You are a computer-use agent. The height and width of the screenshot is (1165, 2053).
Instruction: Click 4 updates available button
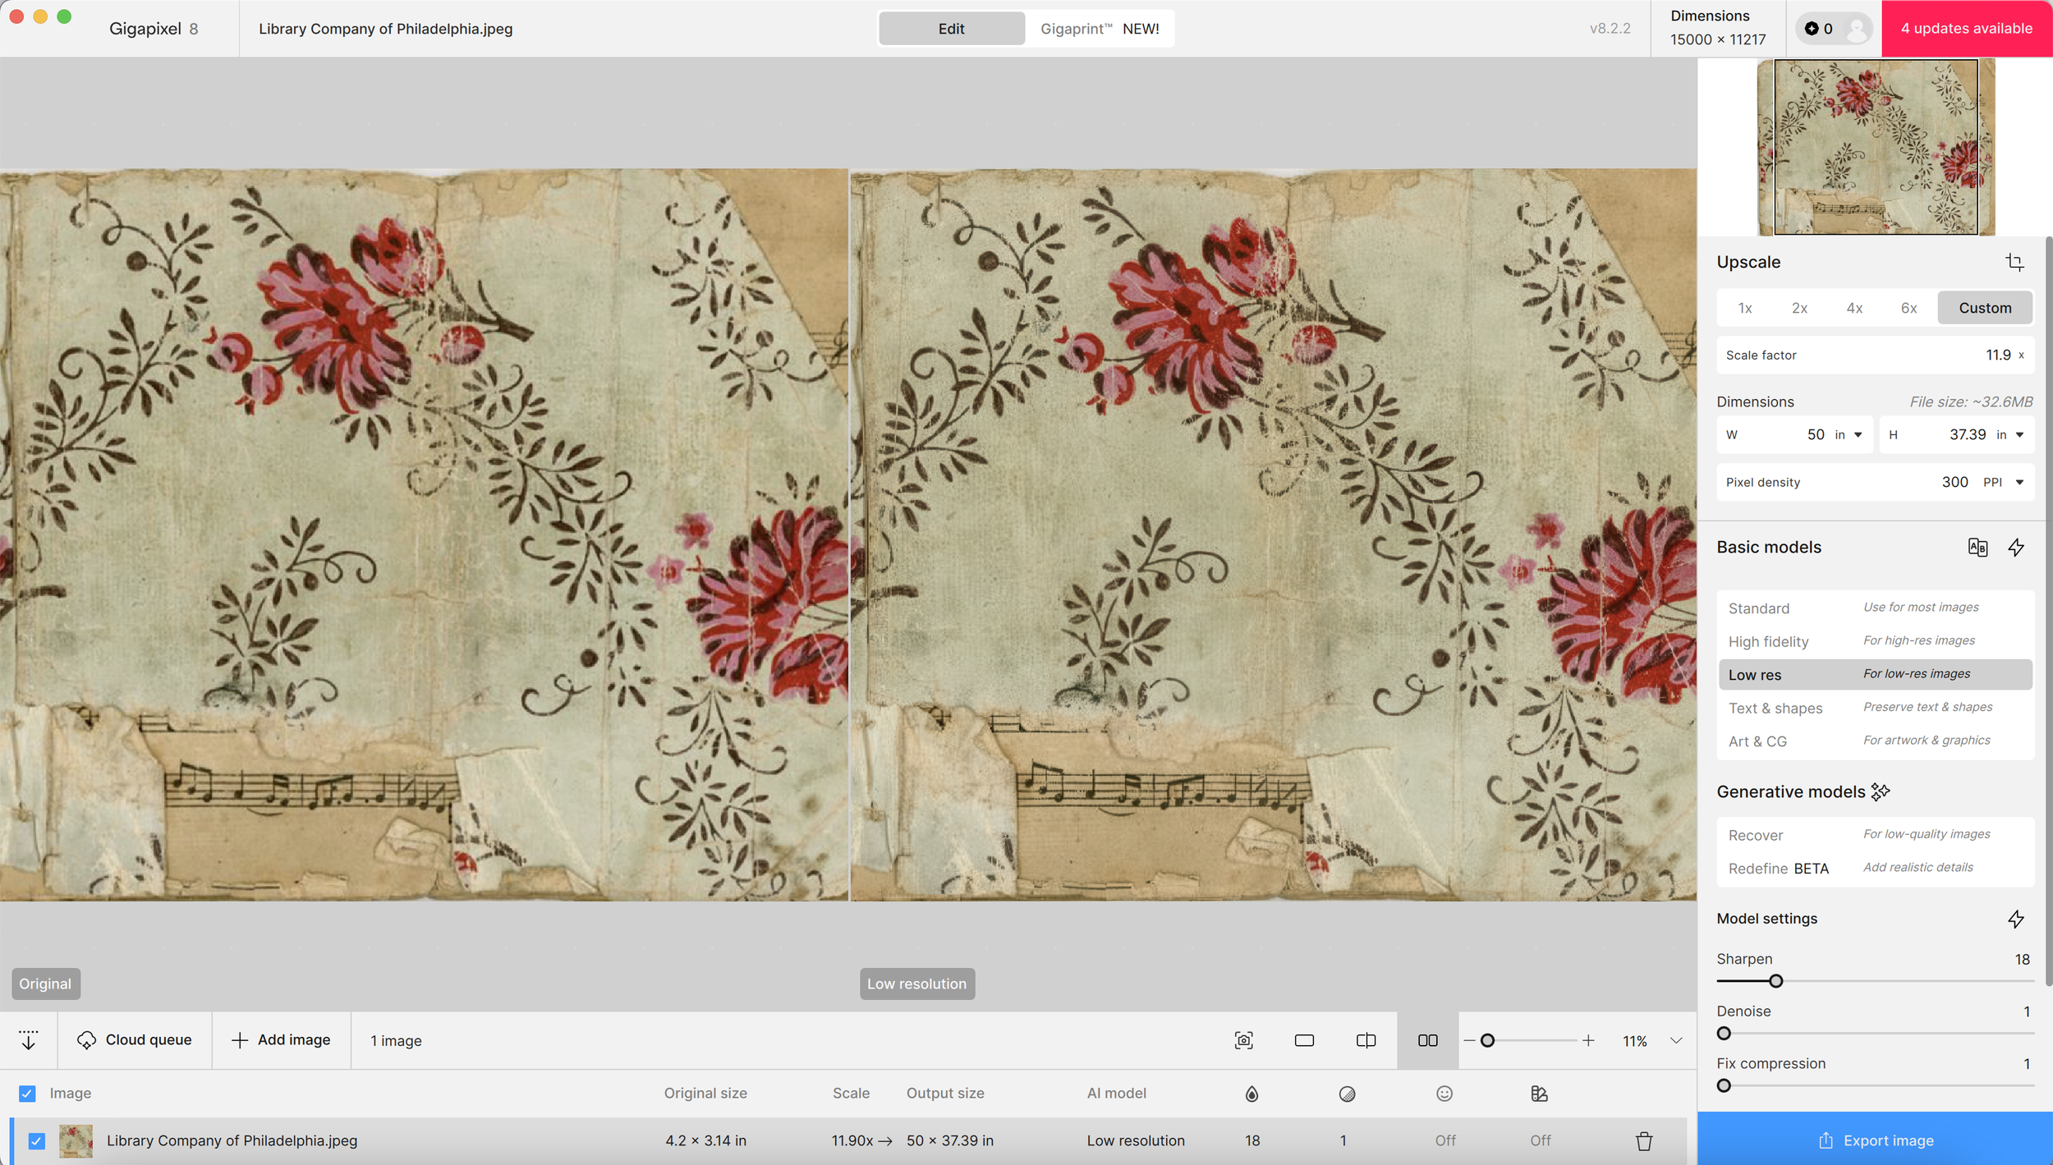(x=1967, y=29)
